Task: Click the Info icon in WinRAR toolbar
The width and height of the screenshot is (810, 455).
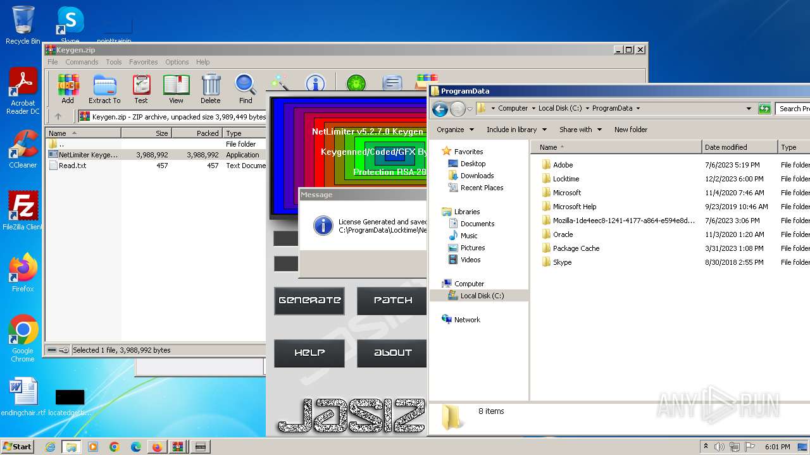Action: 315,83
